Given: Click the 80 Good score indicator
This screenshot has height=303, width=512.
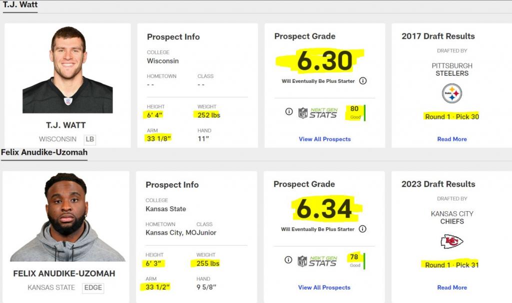Looking at the screenshot, I should coord(355,112).
